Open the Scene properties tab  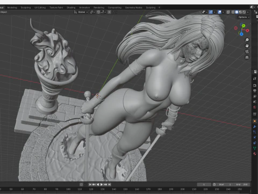click(x=255, y=102)
